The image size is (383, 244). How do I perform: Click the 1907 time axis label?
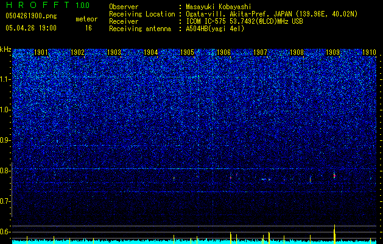click(x=260, y=52)
